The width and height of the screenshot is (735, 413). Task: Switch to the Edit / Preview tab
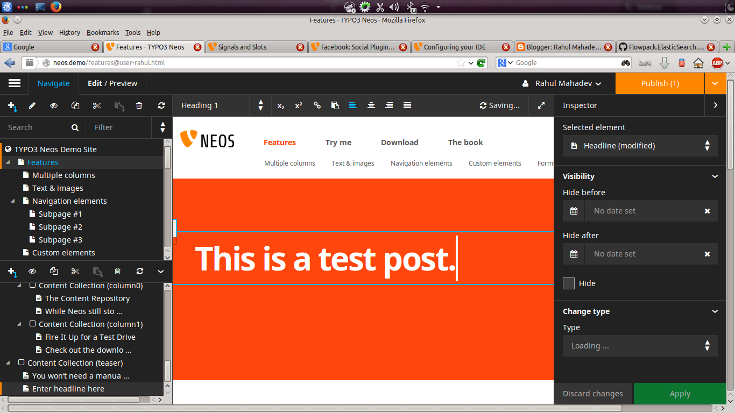click(112, 83)
